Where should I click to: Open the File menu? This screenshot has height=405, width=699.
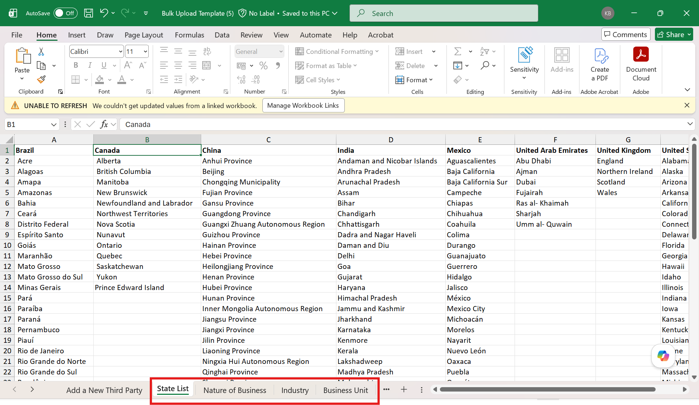coord(17,35)
